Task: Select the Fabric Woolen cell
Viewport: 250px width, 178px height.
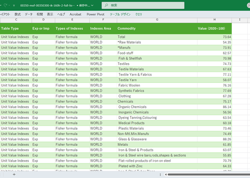Action: (157, 85)
